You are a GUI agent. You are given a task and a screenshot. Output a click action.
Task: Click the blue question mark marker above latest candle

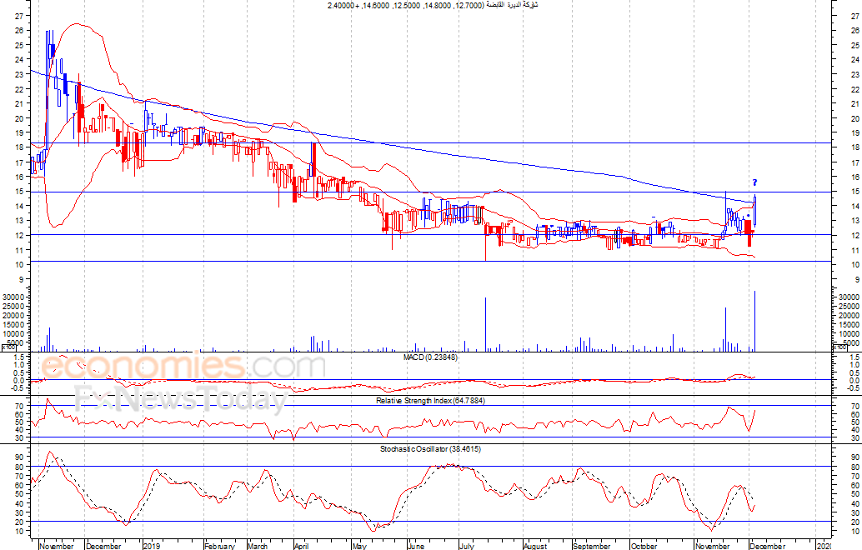click(754, 182)
